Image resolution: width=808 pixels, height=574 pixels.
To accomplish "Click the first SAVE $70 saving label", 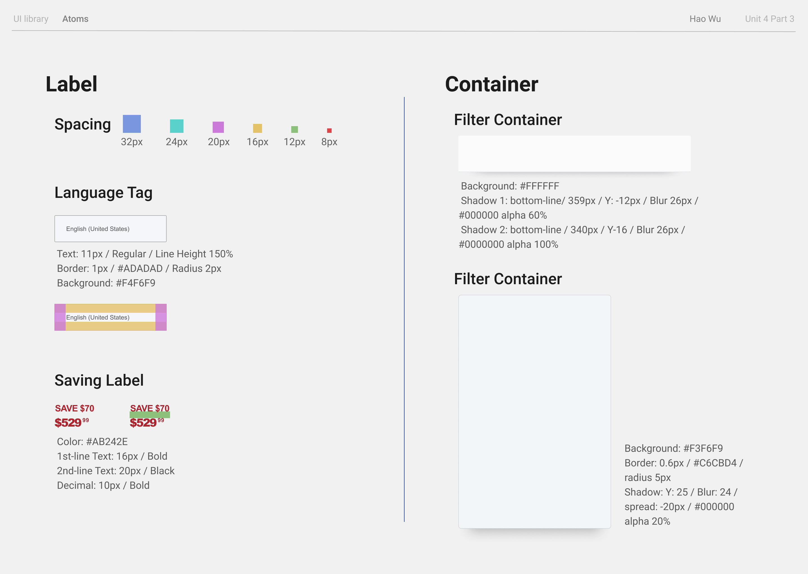I will [74, 408].
